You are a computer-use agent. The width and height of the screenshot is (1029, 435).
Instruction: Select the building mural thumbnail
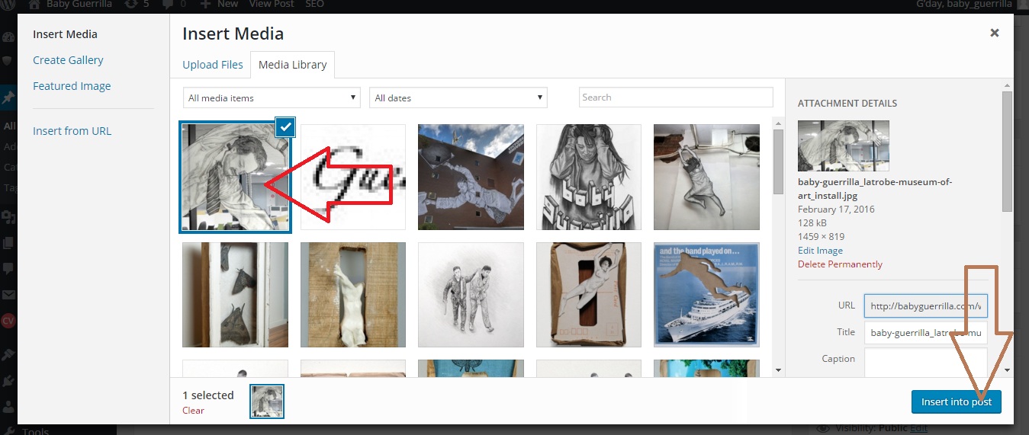point(471,178)
